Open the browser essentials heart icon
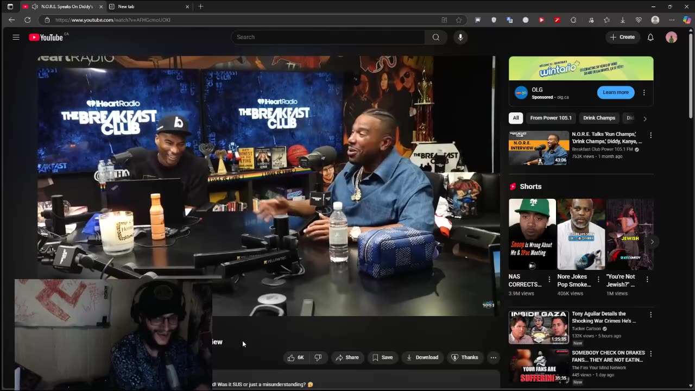Viewport: 695px width, 391px height. (x=639, y=20)
